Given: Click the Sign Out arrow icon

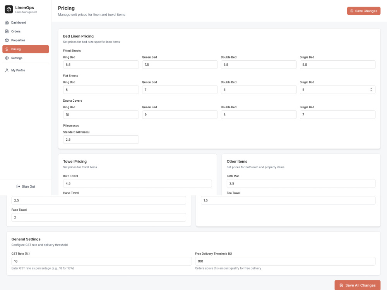Looking at the screenshot, I should click(x=18, y=186).
